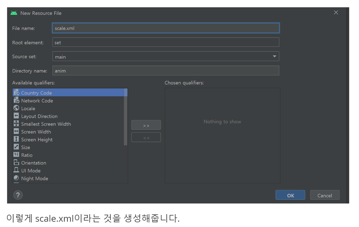Click the Night Mode moon icon
This screenshot has height=227, width=359.
tap(16, 178)
